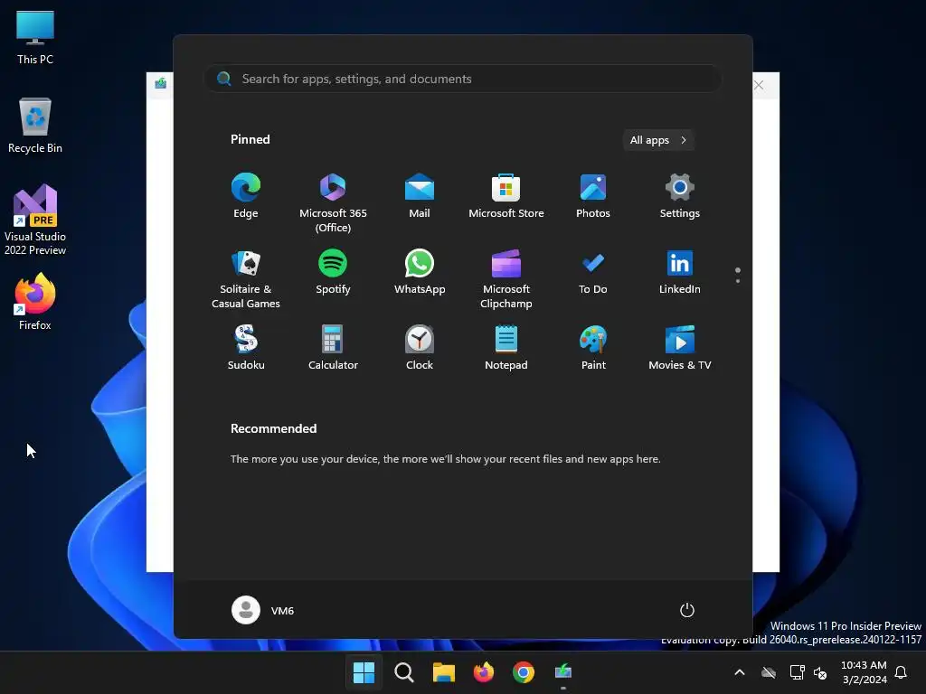
Task: Open the To Do app
Action: 593,272
